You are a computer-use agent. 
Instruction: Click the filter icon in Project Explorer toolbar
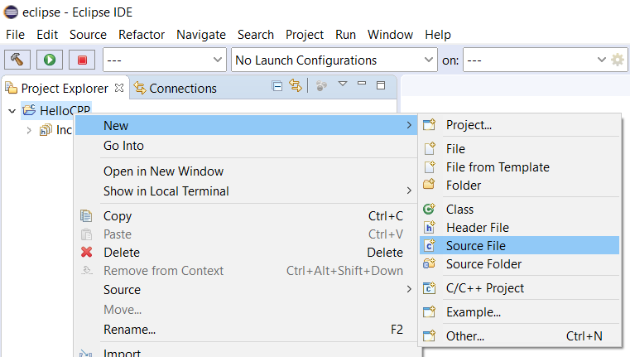321,85
